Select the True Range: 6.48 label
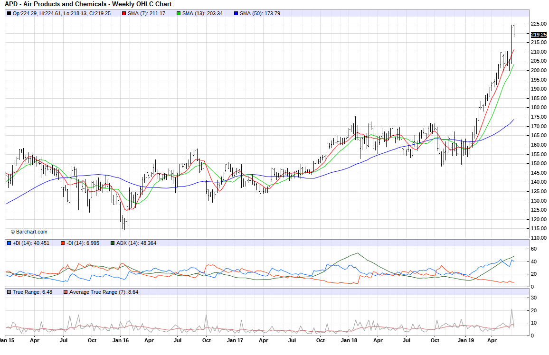 (x=32, y=292)
